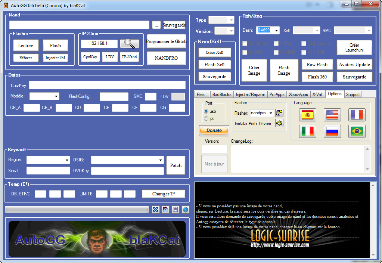Open the Xbox-Apps tab
The image size is (382, 263).
point(298,95)
